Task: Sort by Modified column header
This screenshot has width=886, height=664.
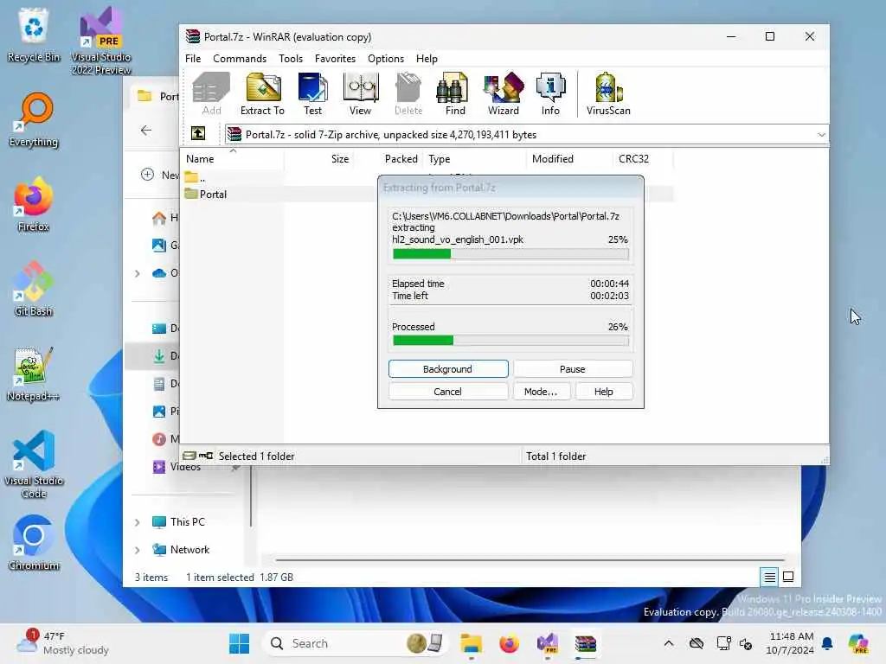Action: (x=569, y=159)
